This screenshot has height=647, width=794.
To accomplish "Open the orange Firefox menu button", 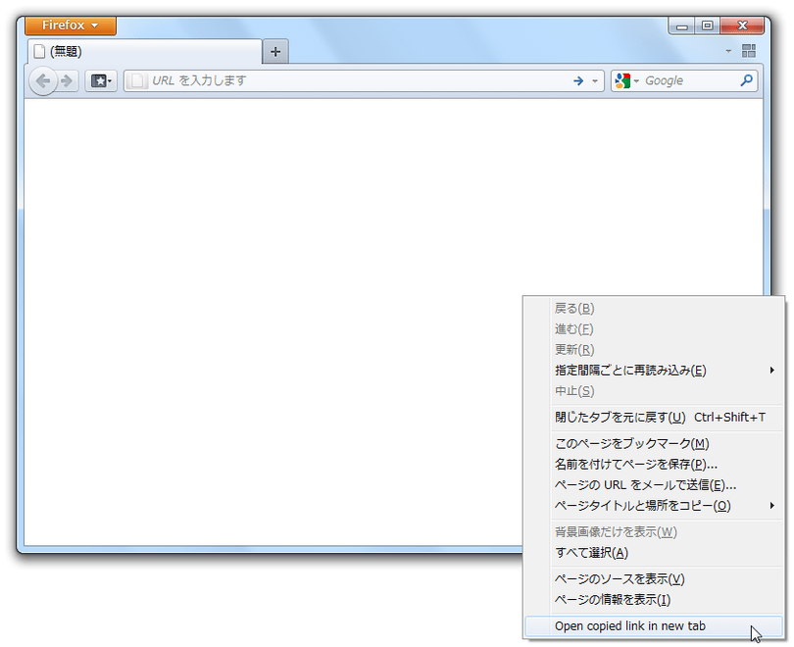I will [x=71, y=25].
